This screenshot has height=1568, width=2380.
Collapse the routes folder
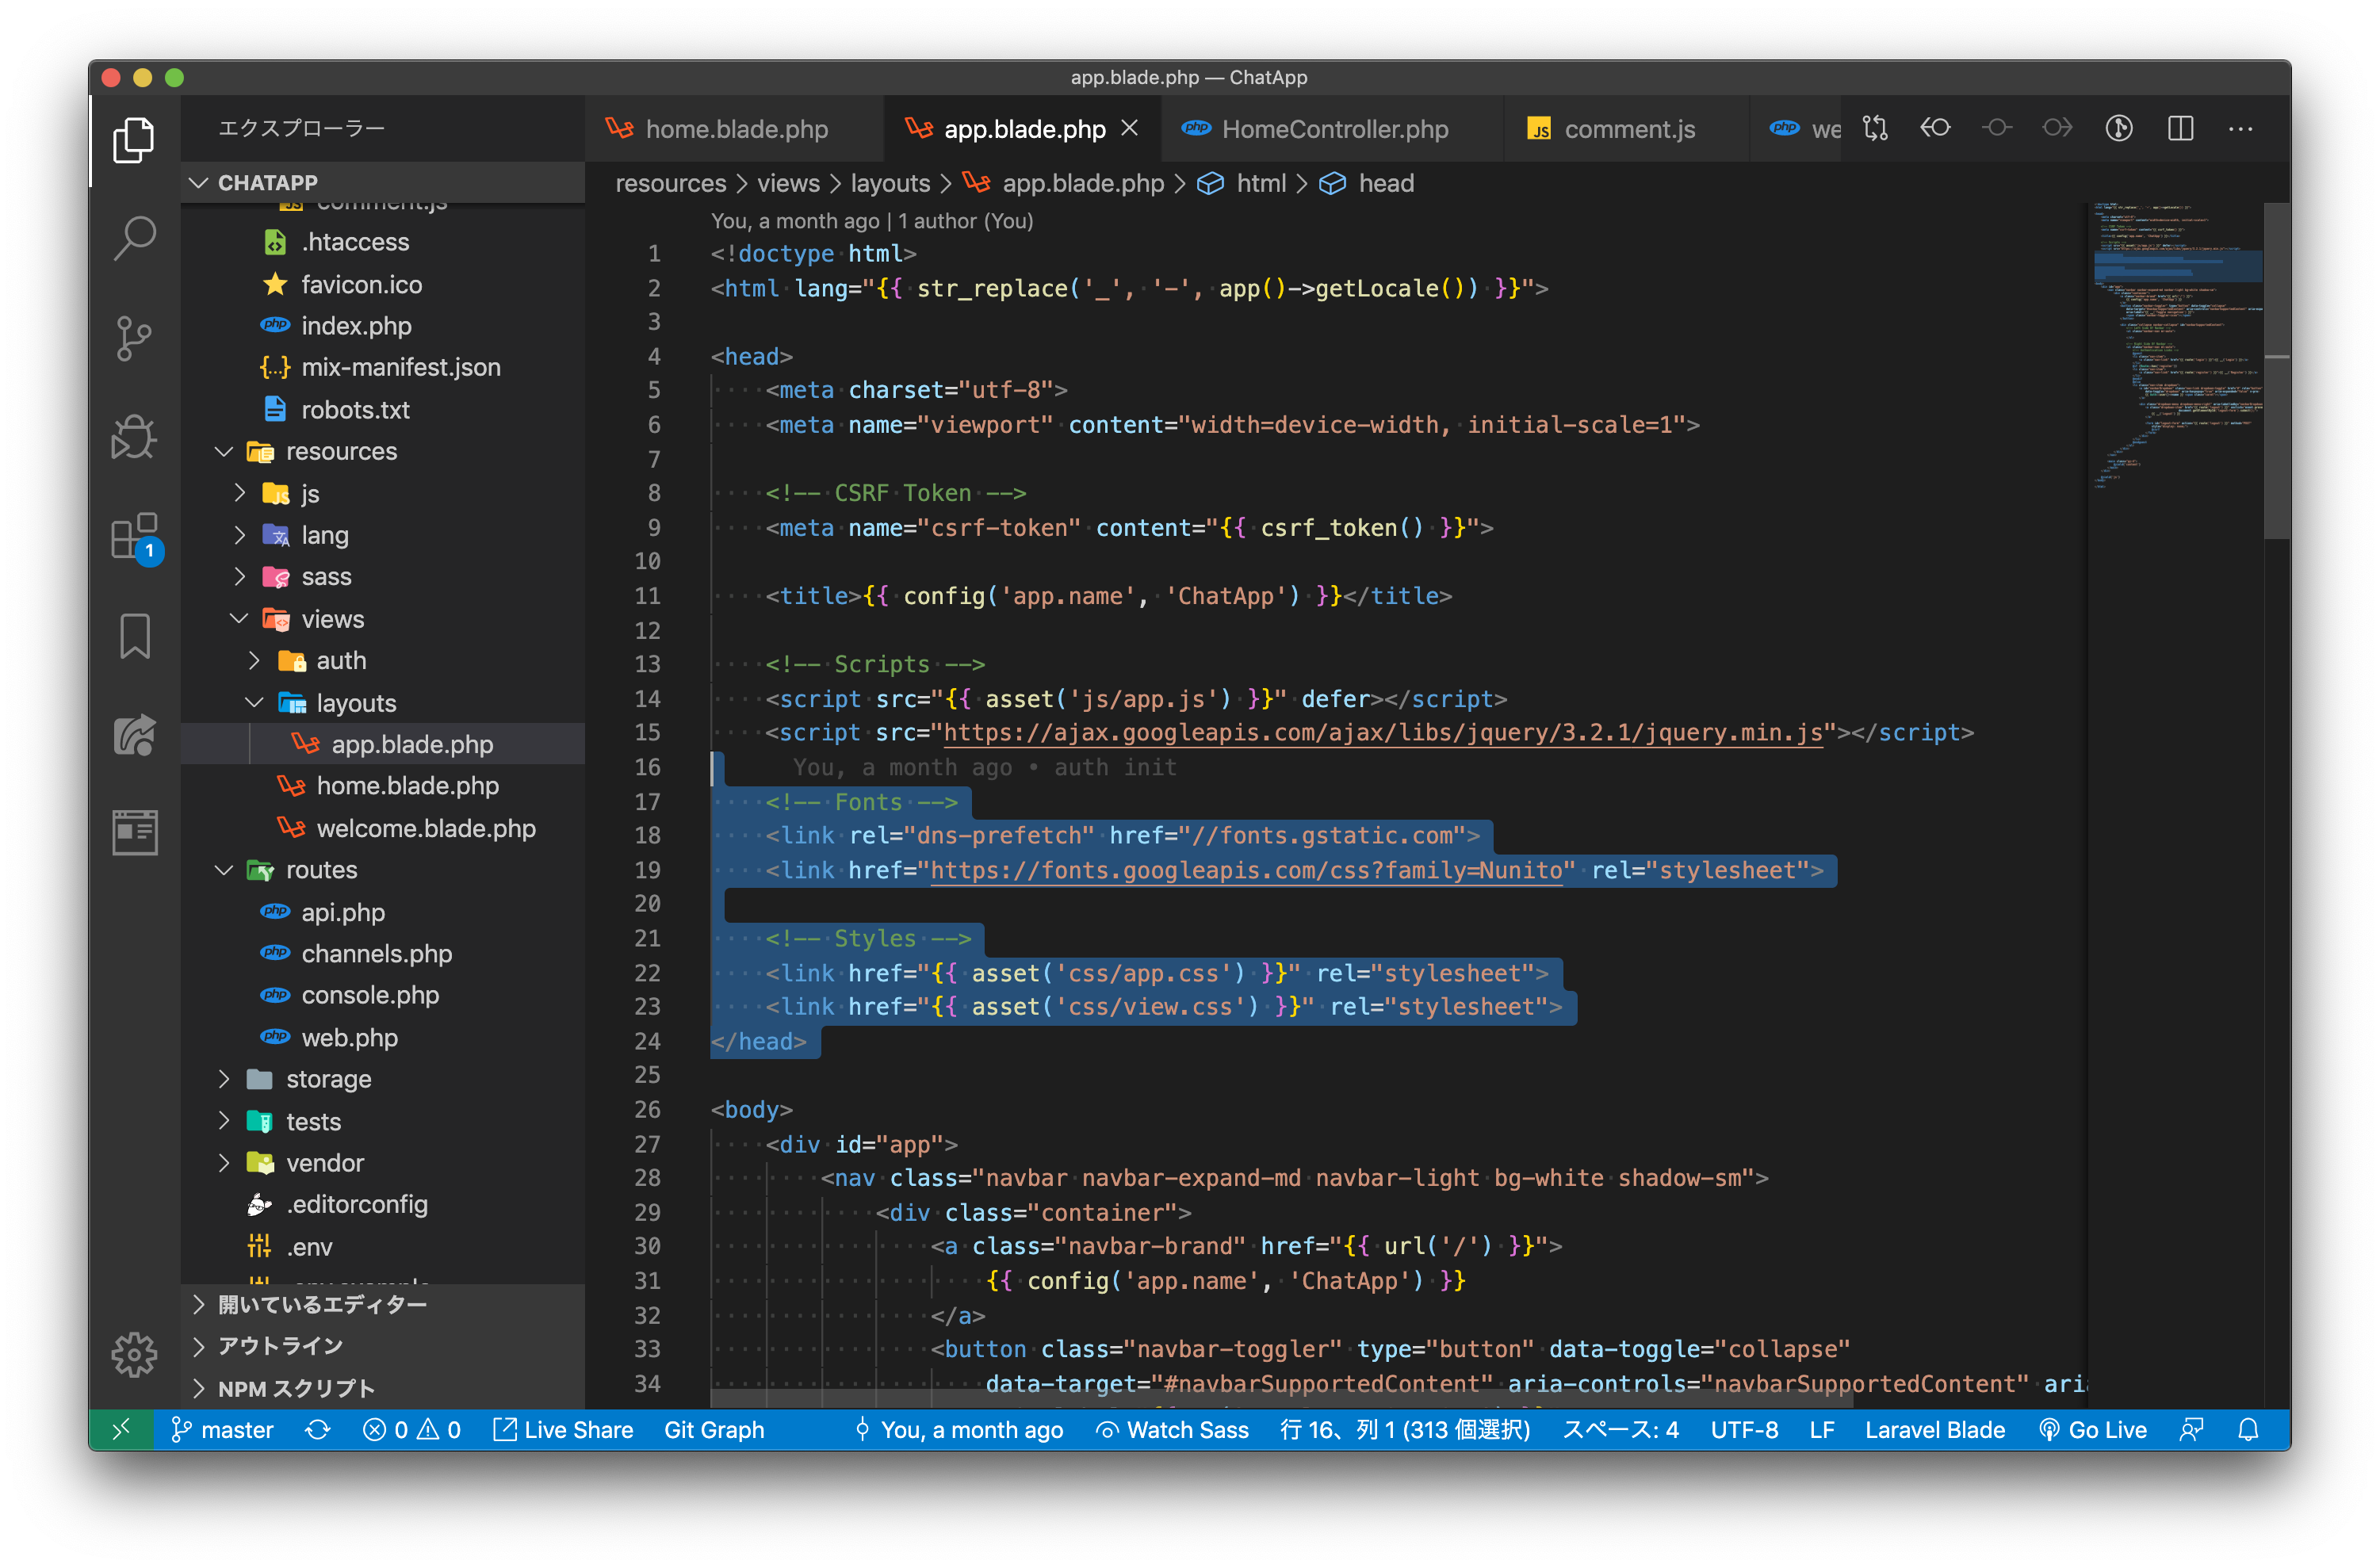click(x=384, y=871)
